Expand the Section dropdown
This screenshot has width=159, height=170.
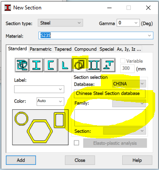point(124,131)
